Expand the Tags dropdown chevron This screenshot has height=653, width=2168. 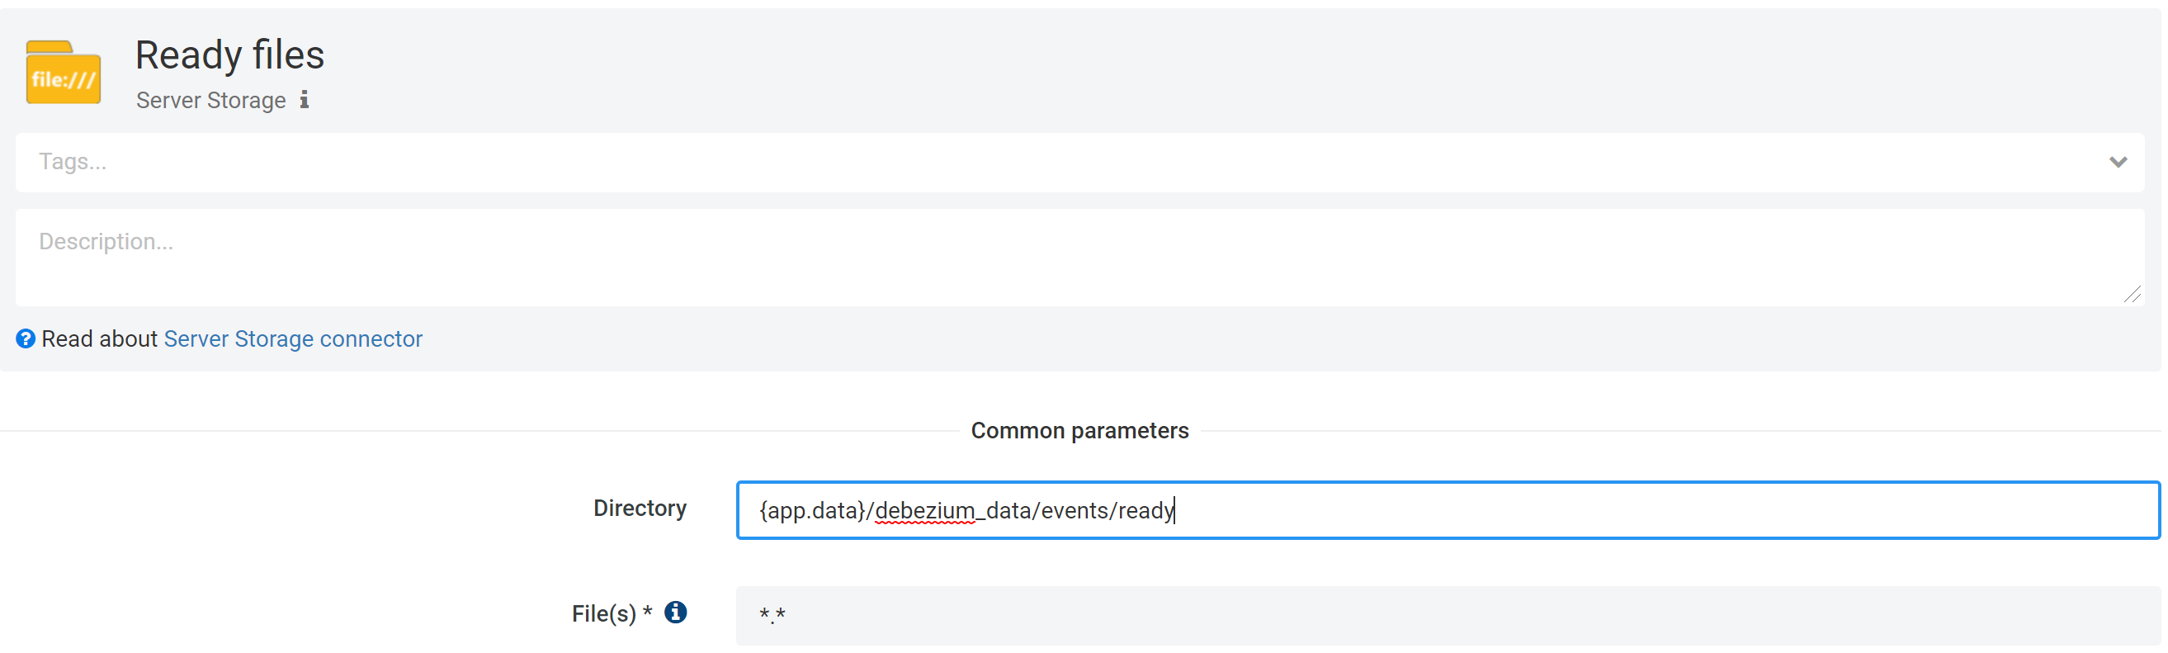tap(2118, 162)
